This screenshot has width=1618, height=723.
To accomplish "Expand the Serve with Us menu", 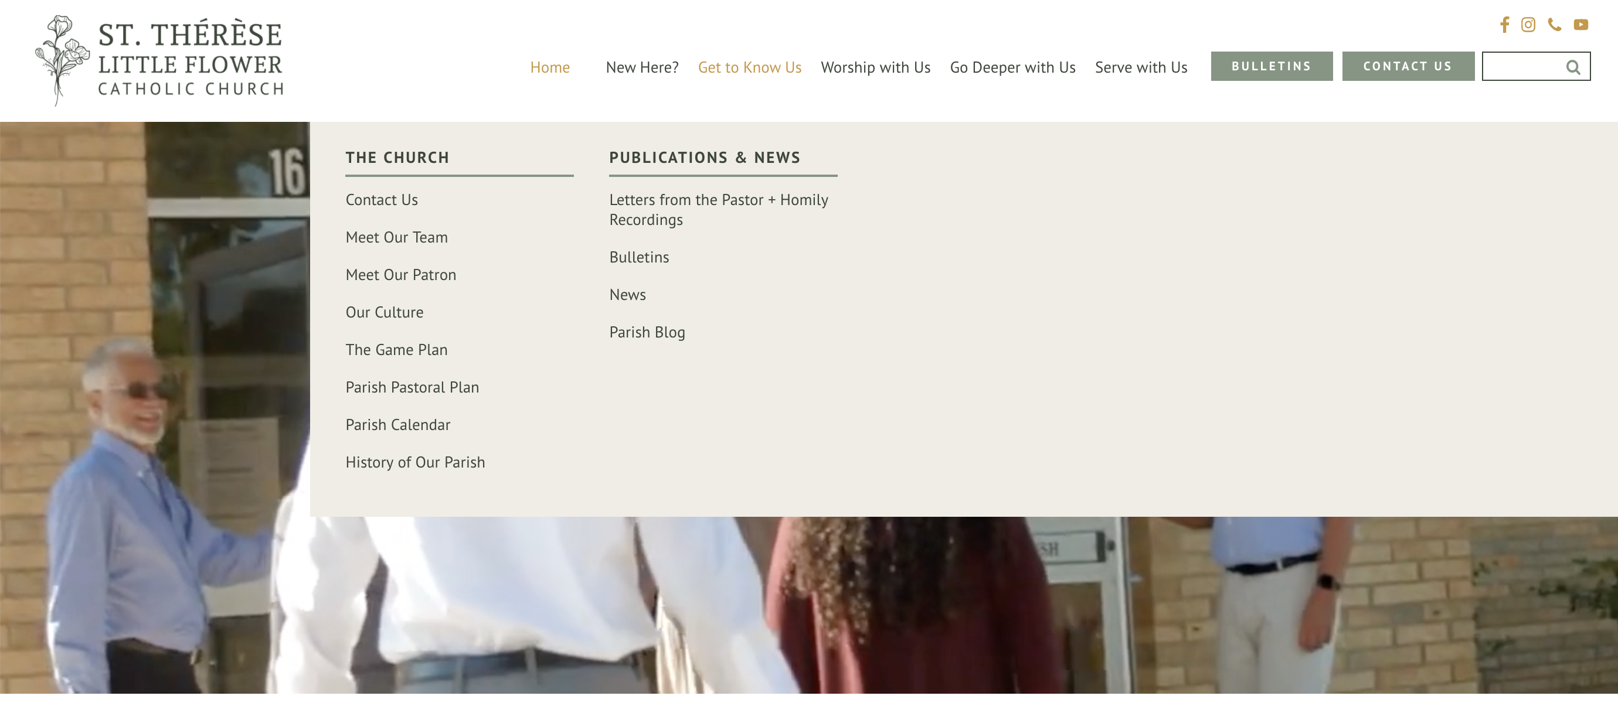I will click(x=1141, y=67).
